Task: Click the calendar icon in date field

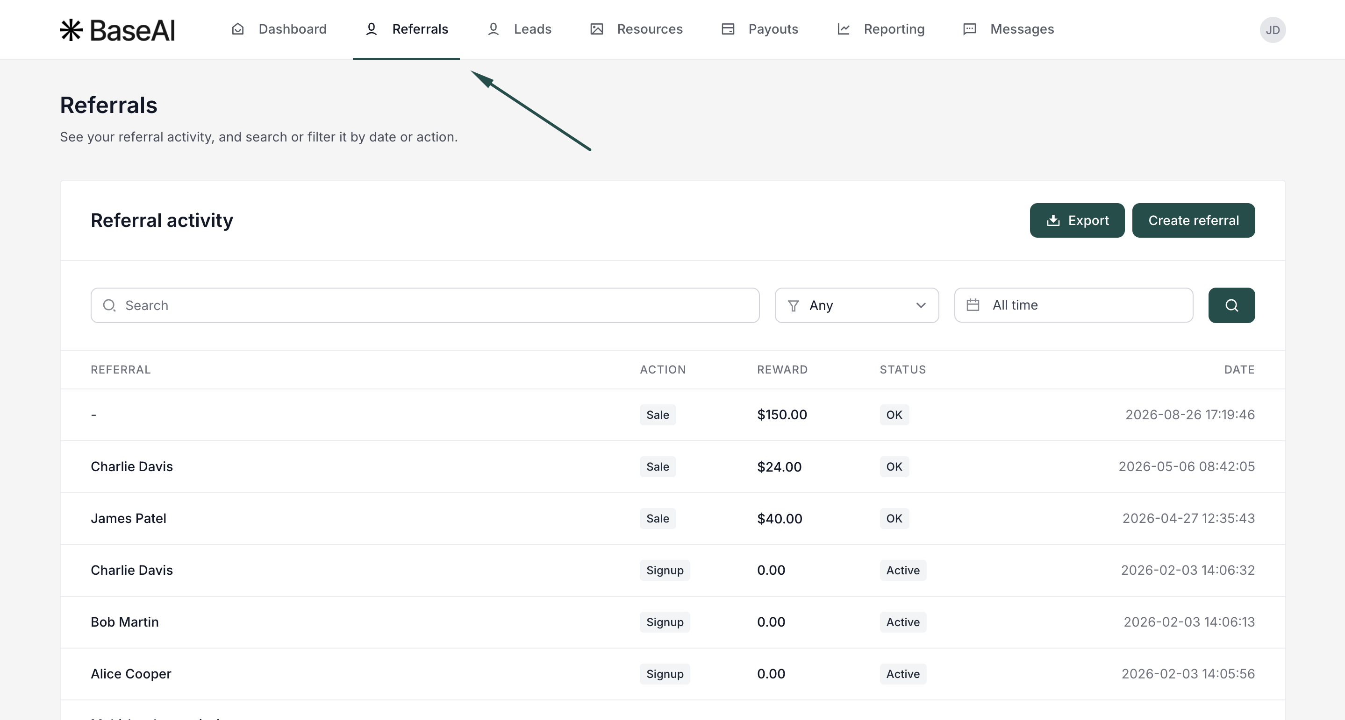Action: coord(973,305)
